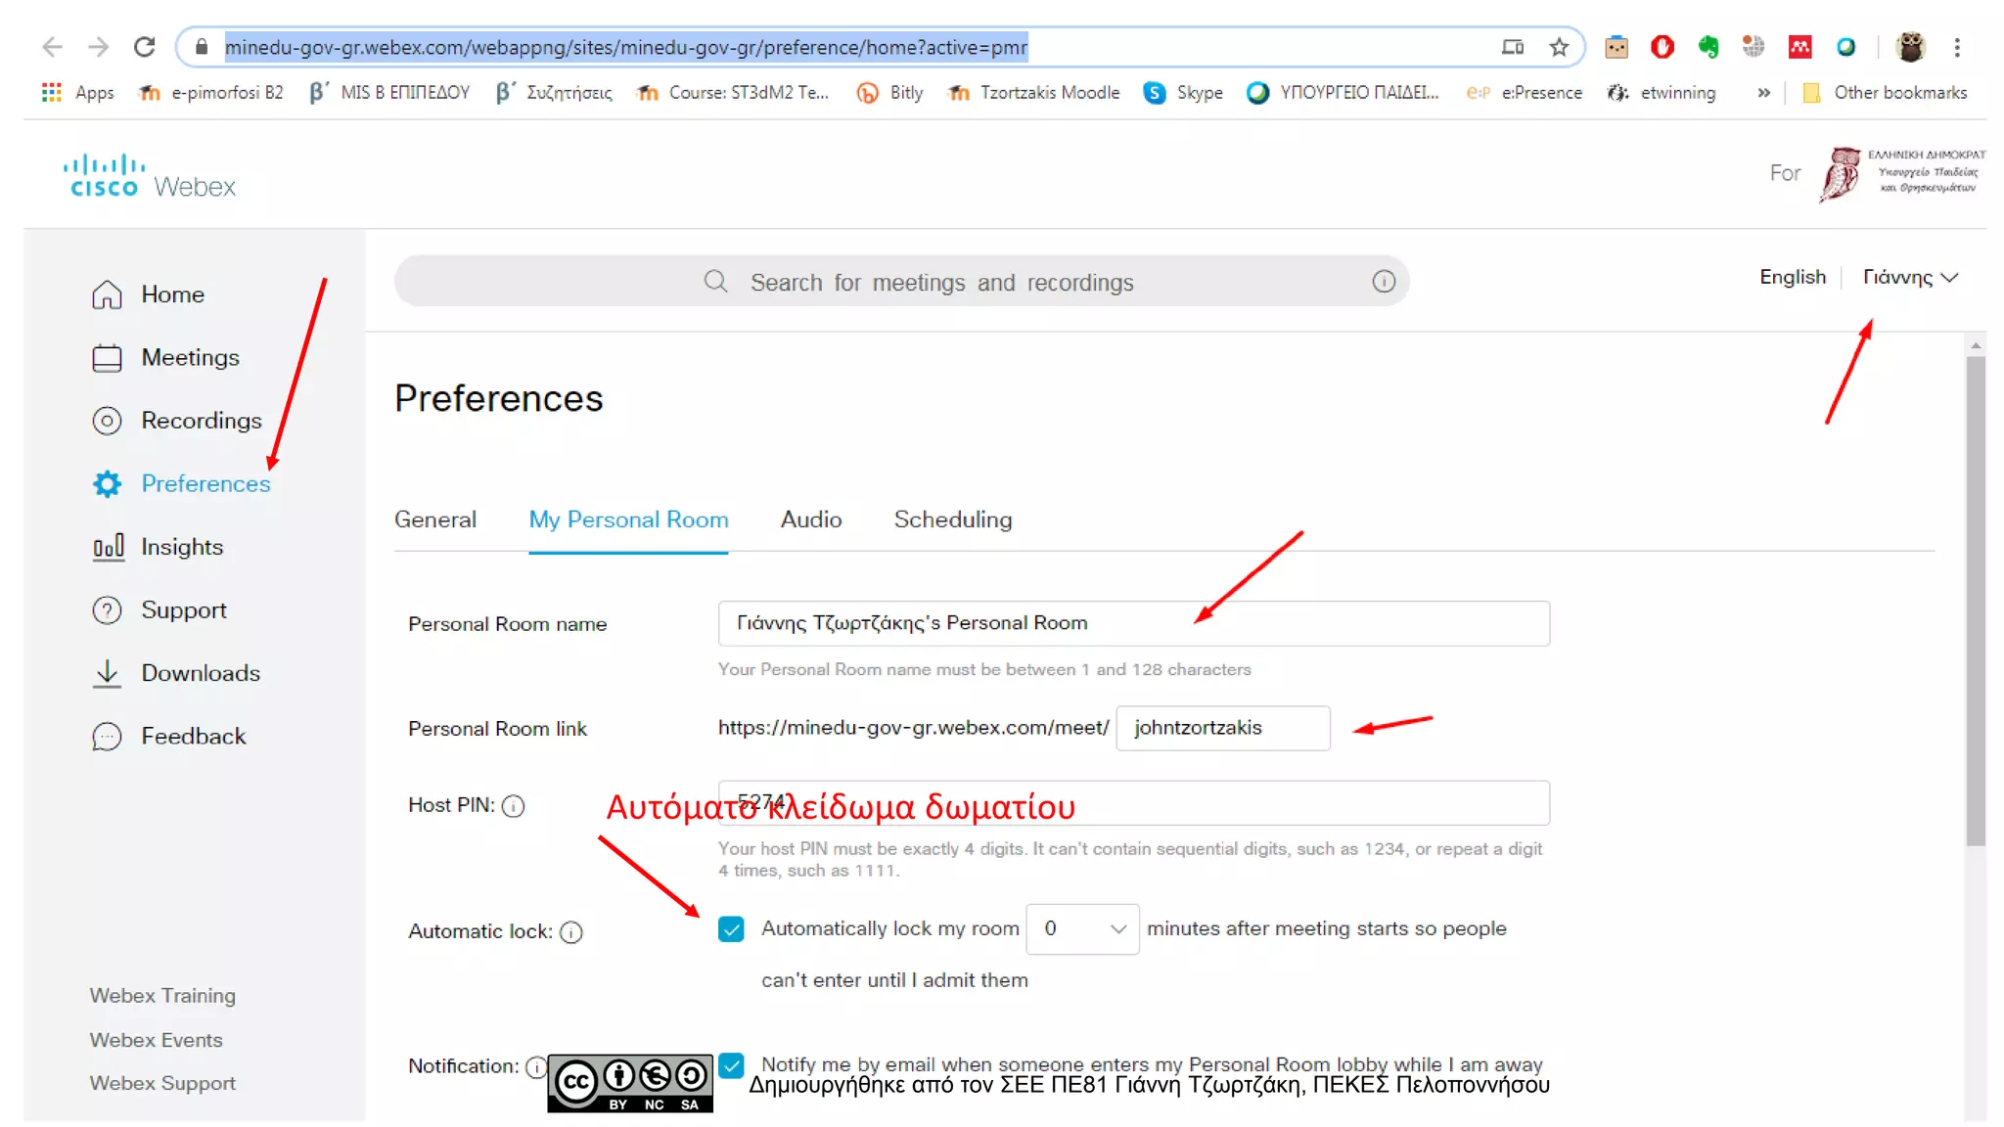Switch to the Audio tab

(810, 519)
